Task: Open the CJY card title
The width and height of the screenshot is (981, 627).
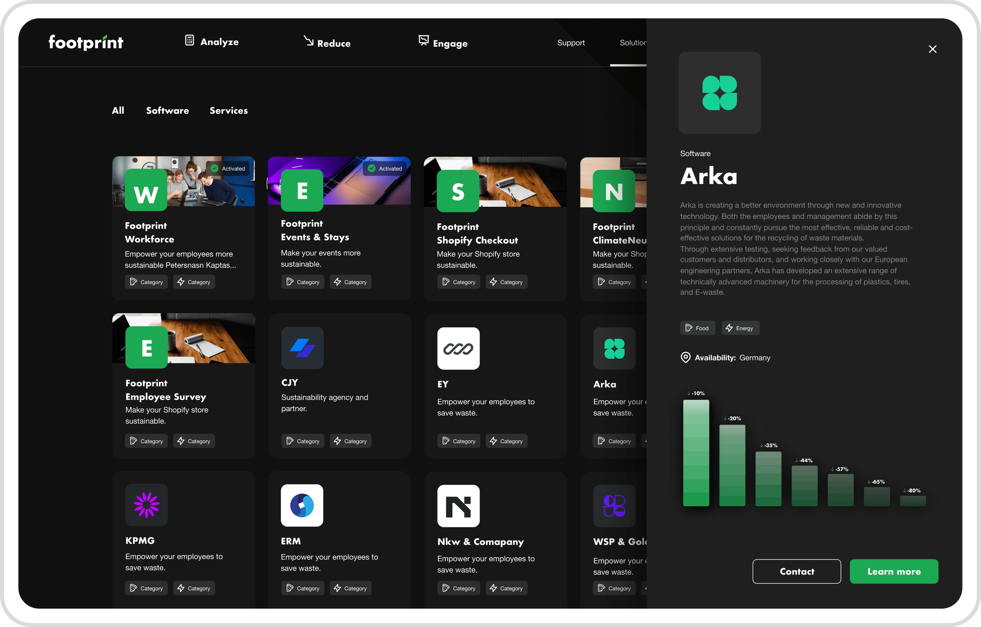Action: [290, 383]
